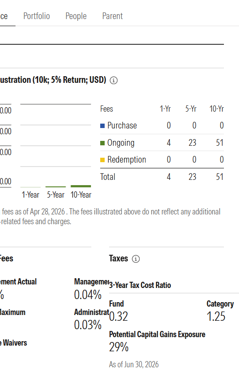Click the Potential Capital Gains Exposure label
The height and width of the screenshot is (385, 239).
tap(157, 334)
